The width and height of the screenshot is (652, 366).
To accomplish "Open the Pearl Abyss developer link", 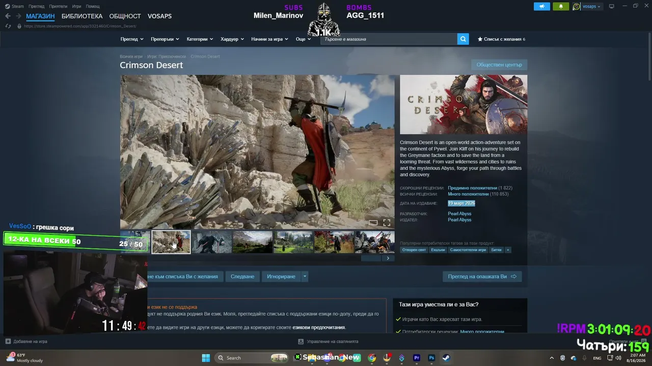I will point(459,214).
